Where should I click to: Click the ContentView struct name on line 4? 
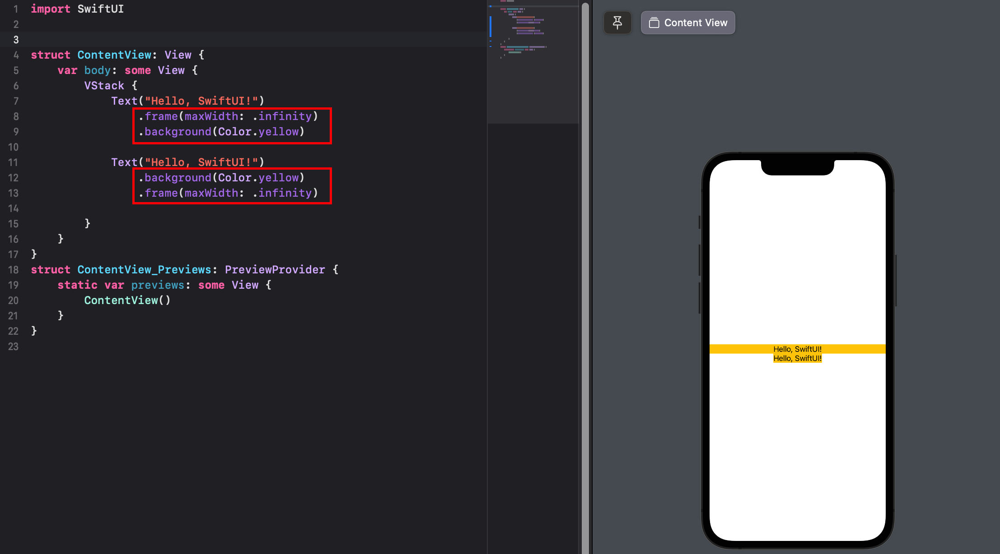[114, 55]
